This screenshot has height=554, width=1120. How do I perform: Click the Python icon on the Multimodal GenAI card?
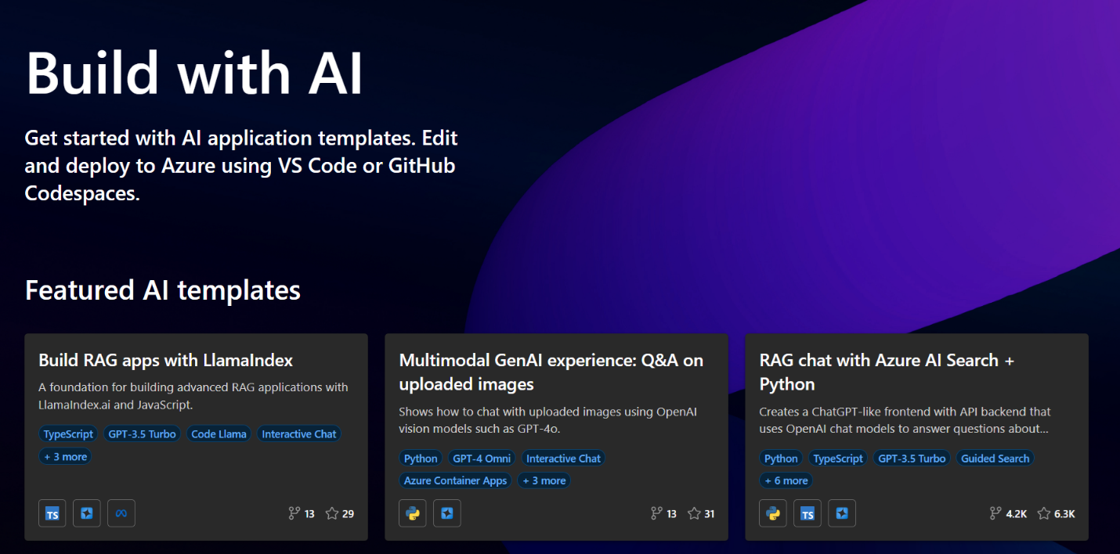pyautogui.click(x=413, y=514)
